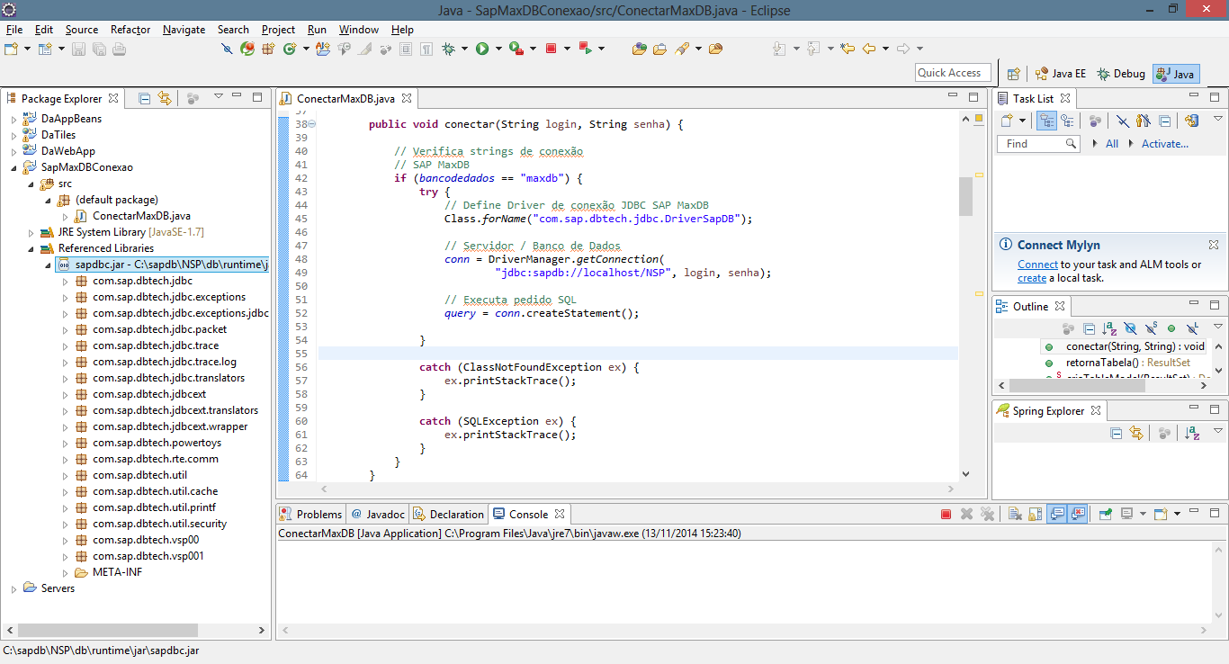The height and width of the screenshot is (664, 1229).
Task: Toggle Hide Fields in Outline view
Action: (1130, 329)
